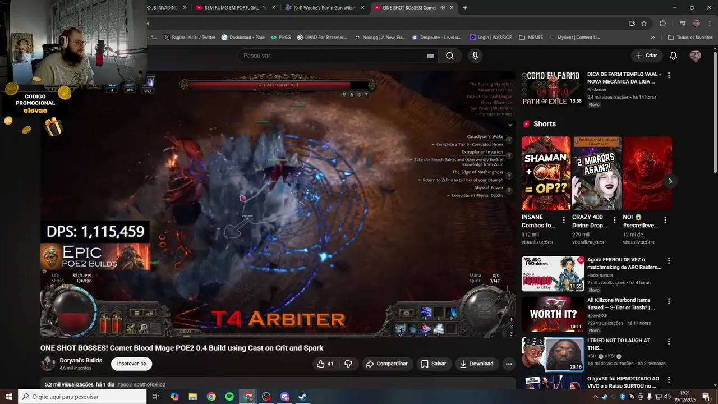Open the Chrome profile avatar
Image resolution: width=718 pixels, height=404 pixels.
(x=696, y=24)
